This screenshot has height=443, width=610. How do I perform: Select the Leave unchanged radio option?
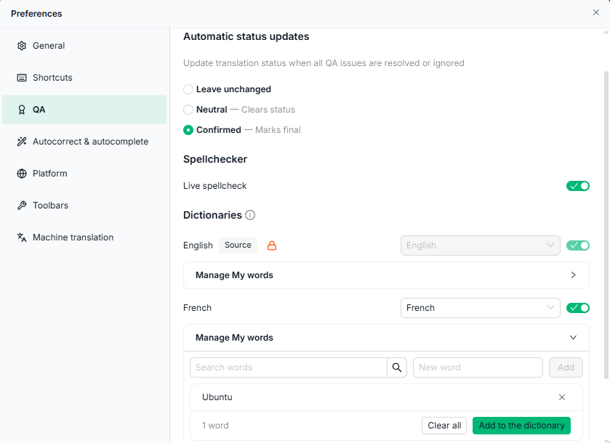click(x=188, y=89)
